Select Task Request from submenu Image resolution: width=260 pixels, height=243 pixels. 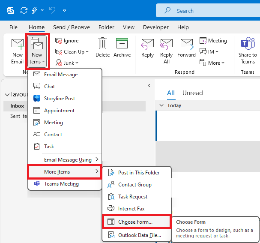[x=137, y=197]
